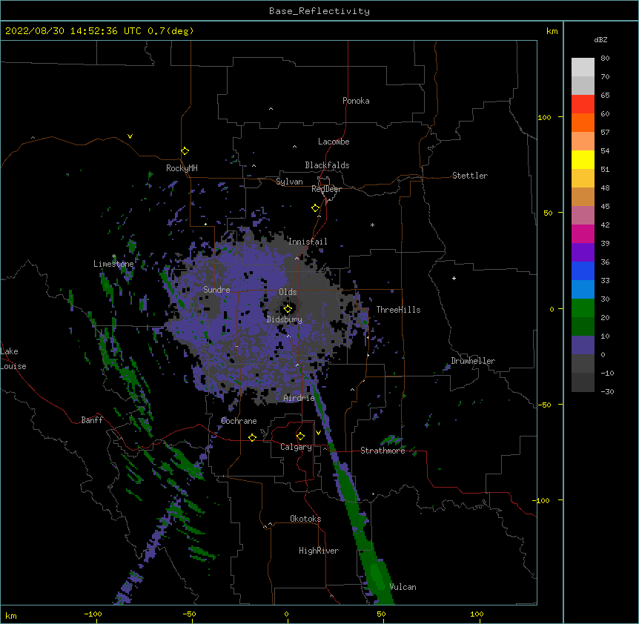639x624 pixels.
Task: Click the Airdrie city label
Action: [299, 398]
